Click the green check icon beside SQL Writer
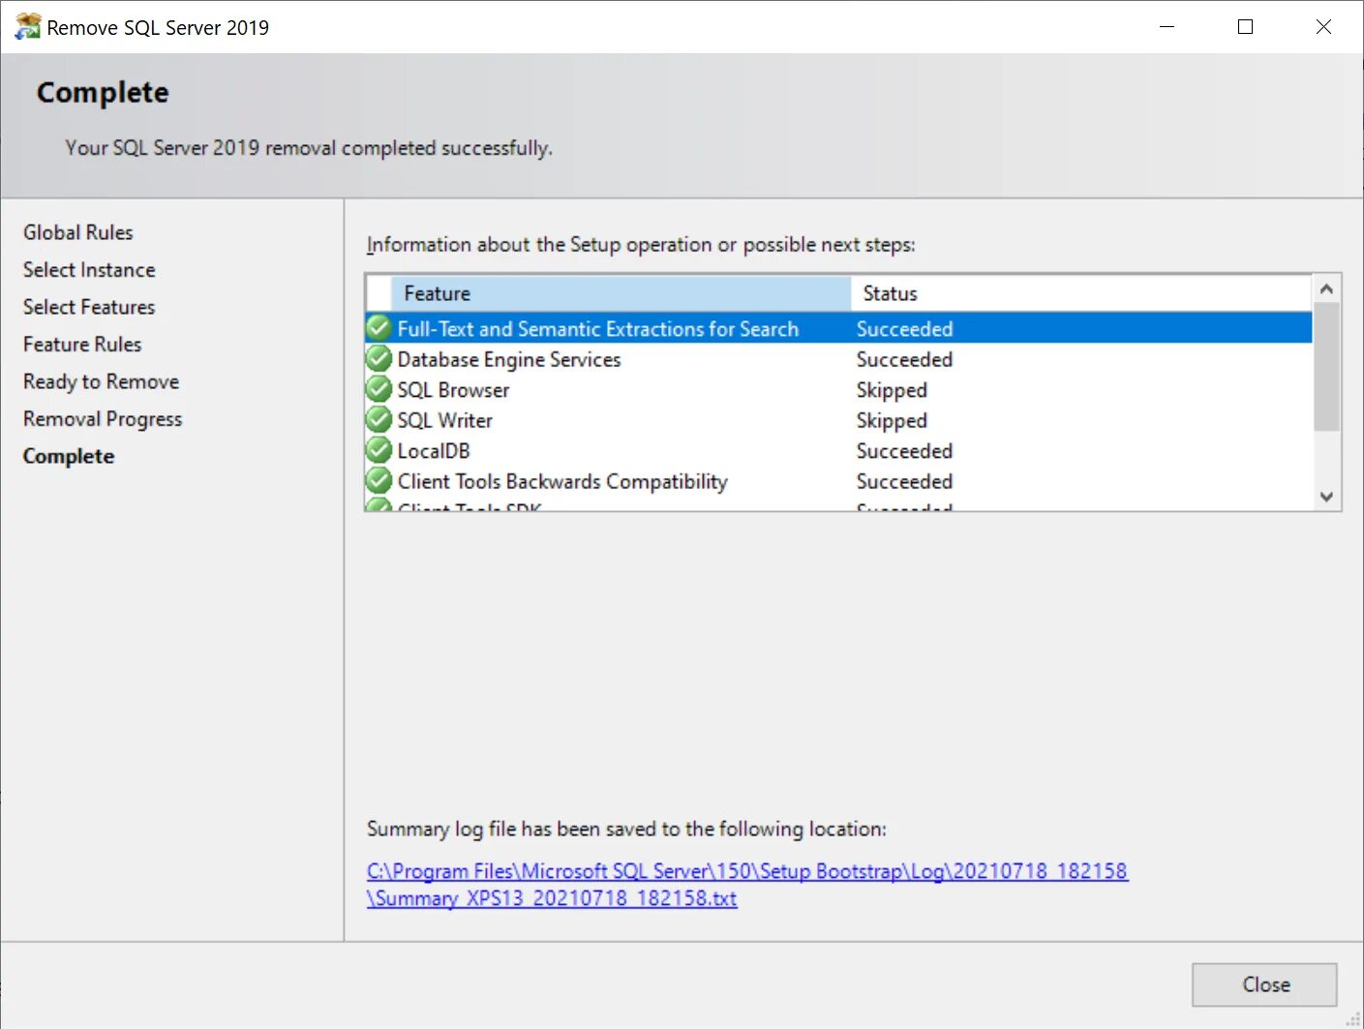The height and width of the screenshot is (1029, 1364). coord(379,420)
